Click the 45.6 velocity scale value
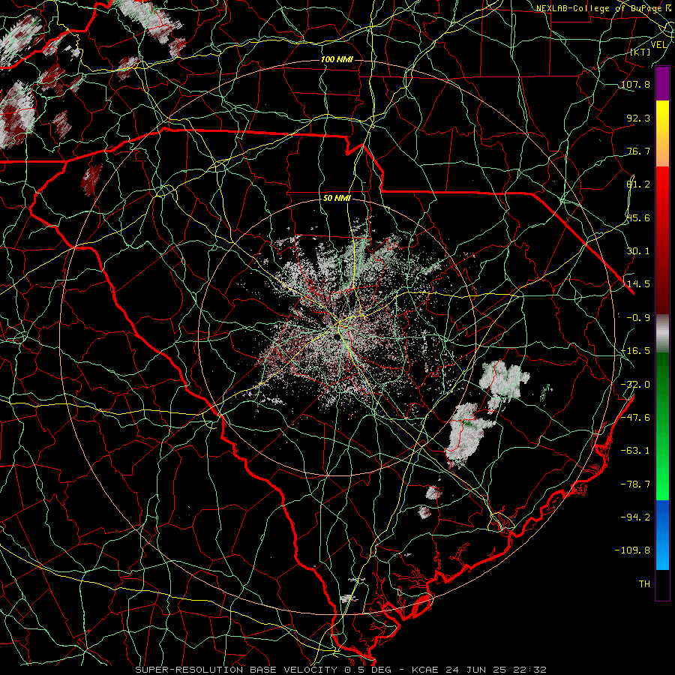This screenshot has width=675, height=675. pos(638,217)
